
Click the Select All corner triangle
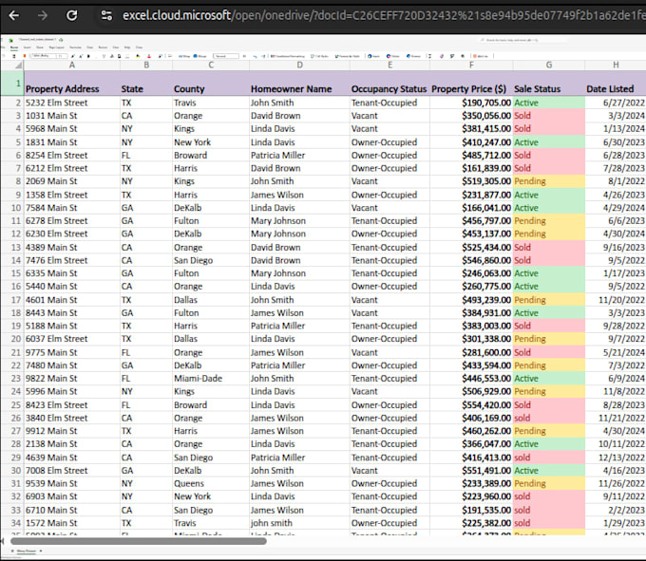(x=18, y=65)
